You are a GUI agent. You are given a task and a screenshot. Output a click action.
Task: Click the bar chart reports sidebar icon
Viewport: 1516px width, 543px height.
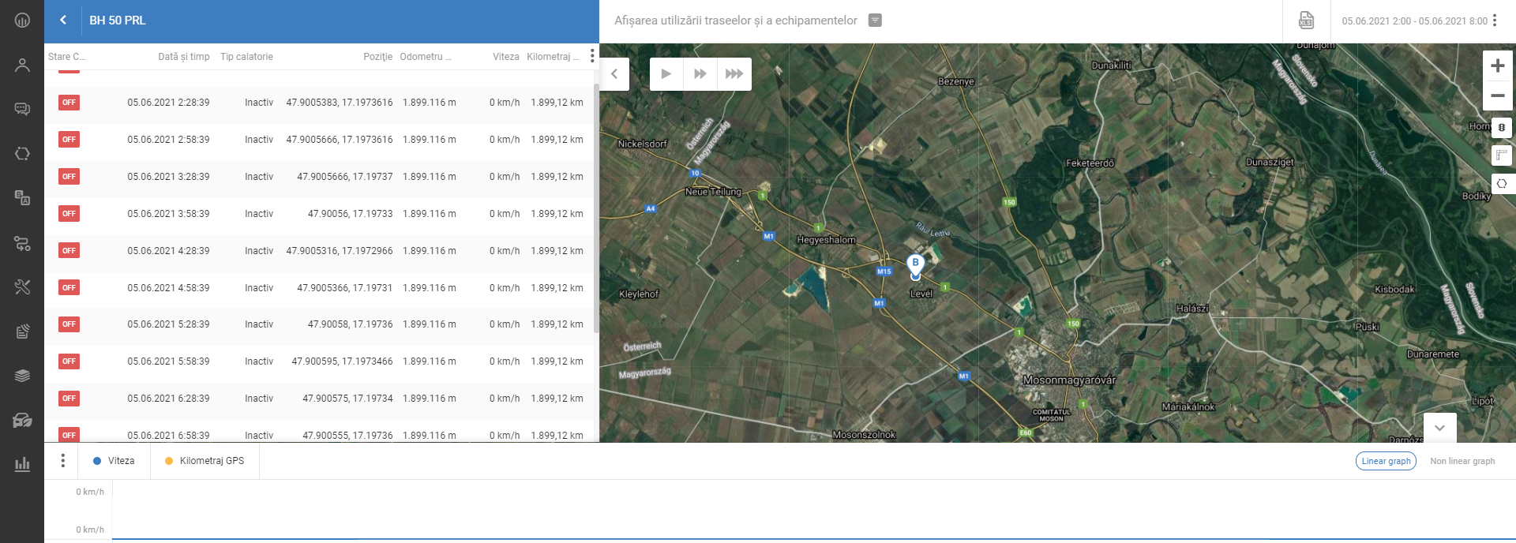22,464
